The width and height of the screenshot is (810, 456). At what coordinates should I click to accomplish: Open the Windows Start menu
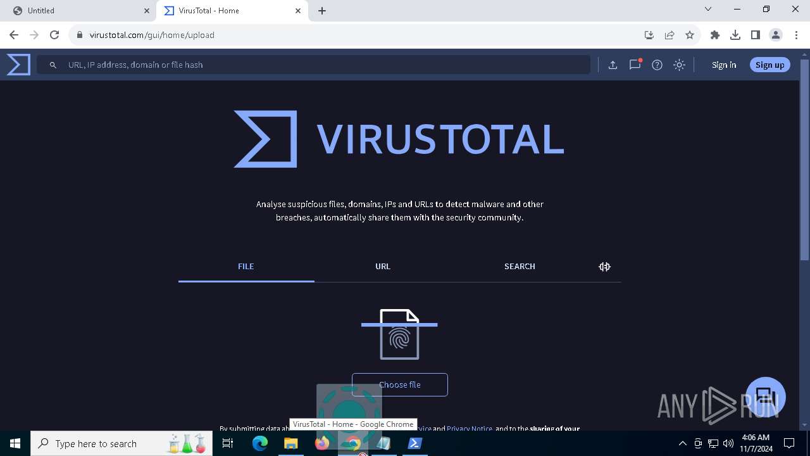15,443
